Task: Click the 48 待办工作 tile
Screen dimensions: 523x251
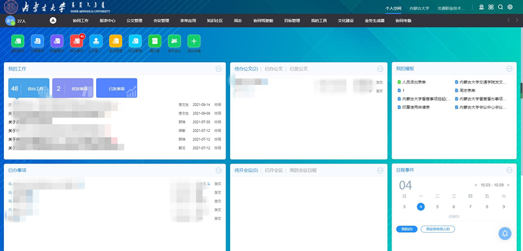Action: click(29, 88)
